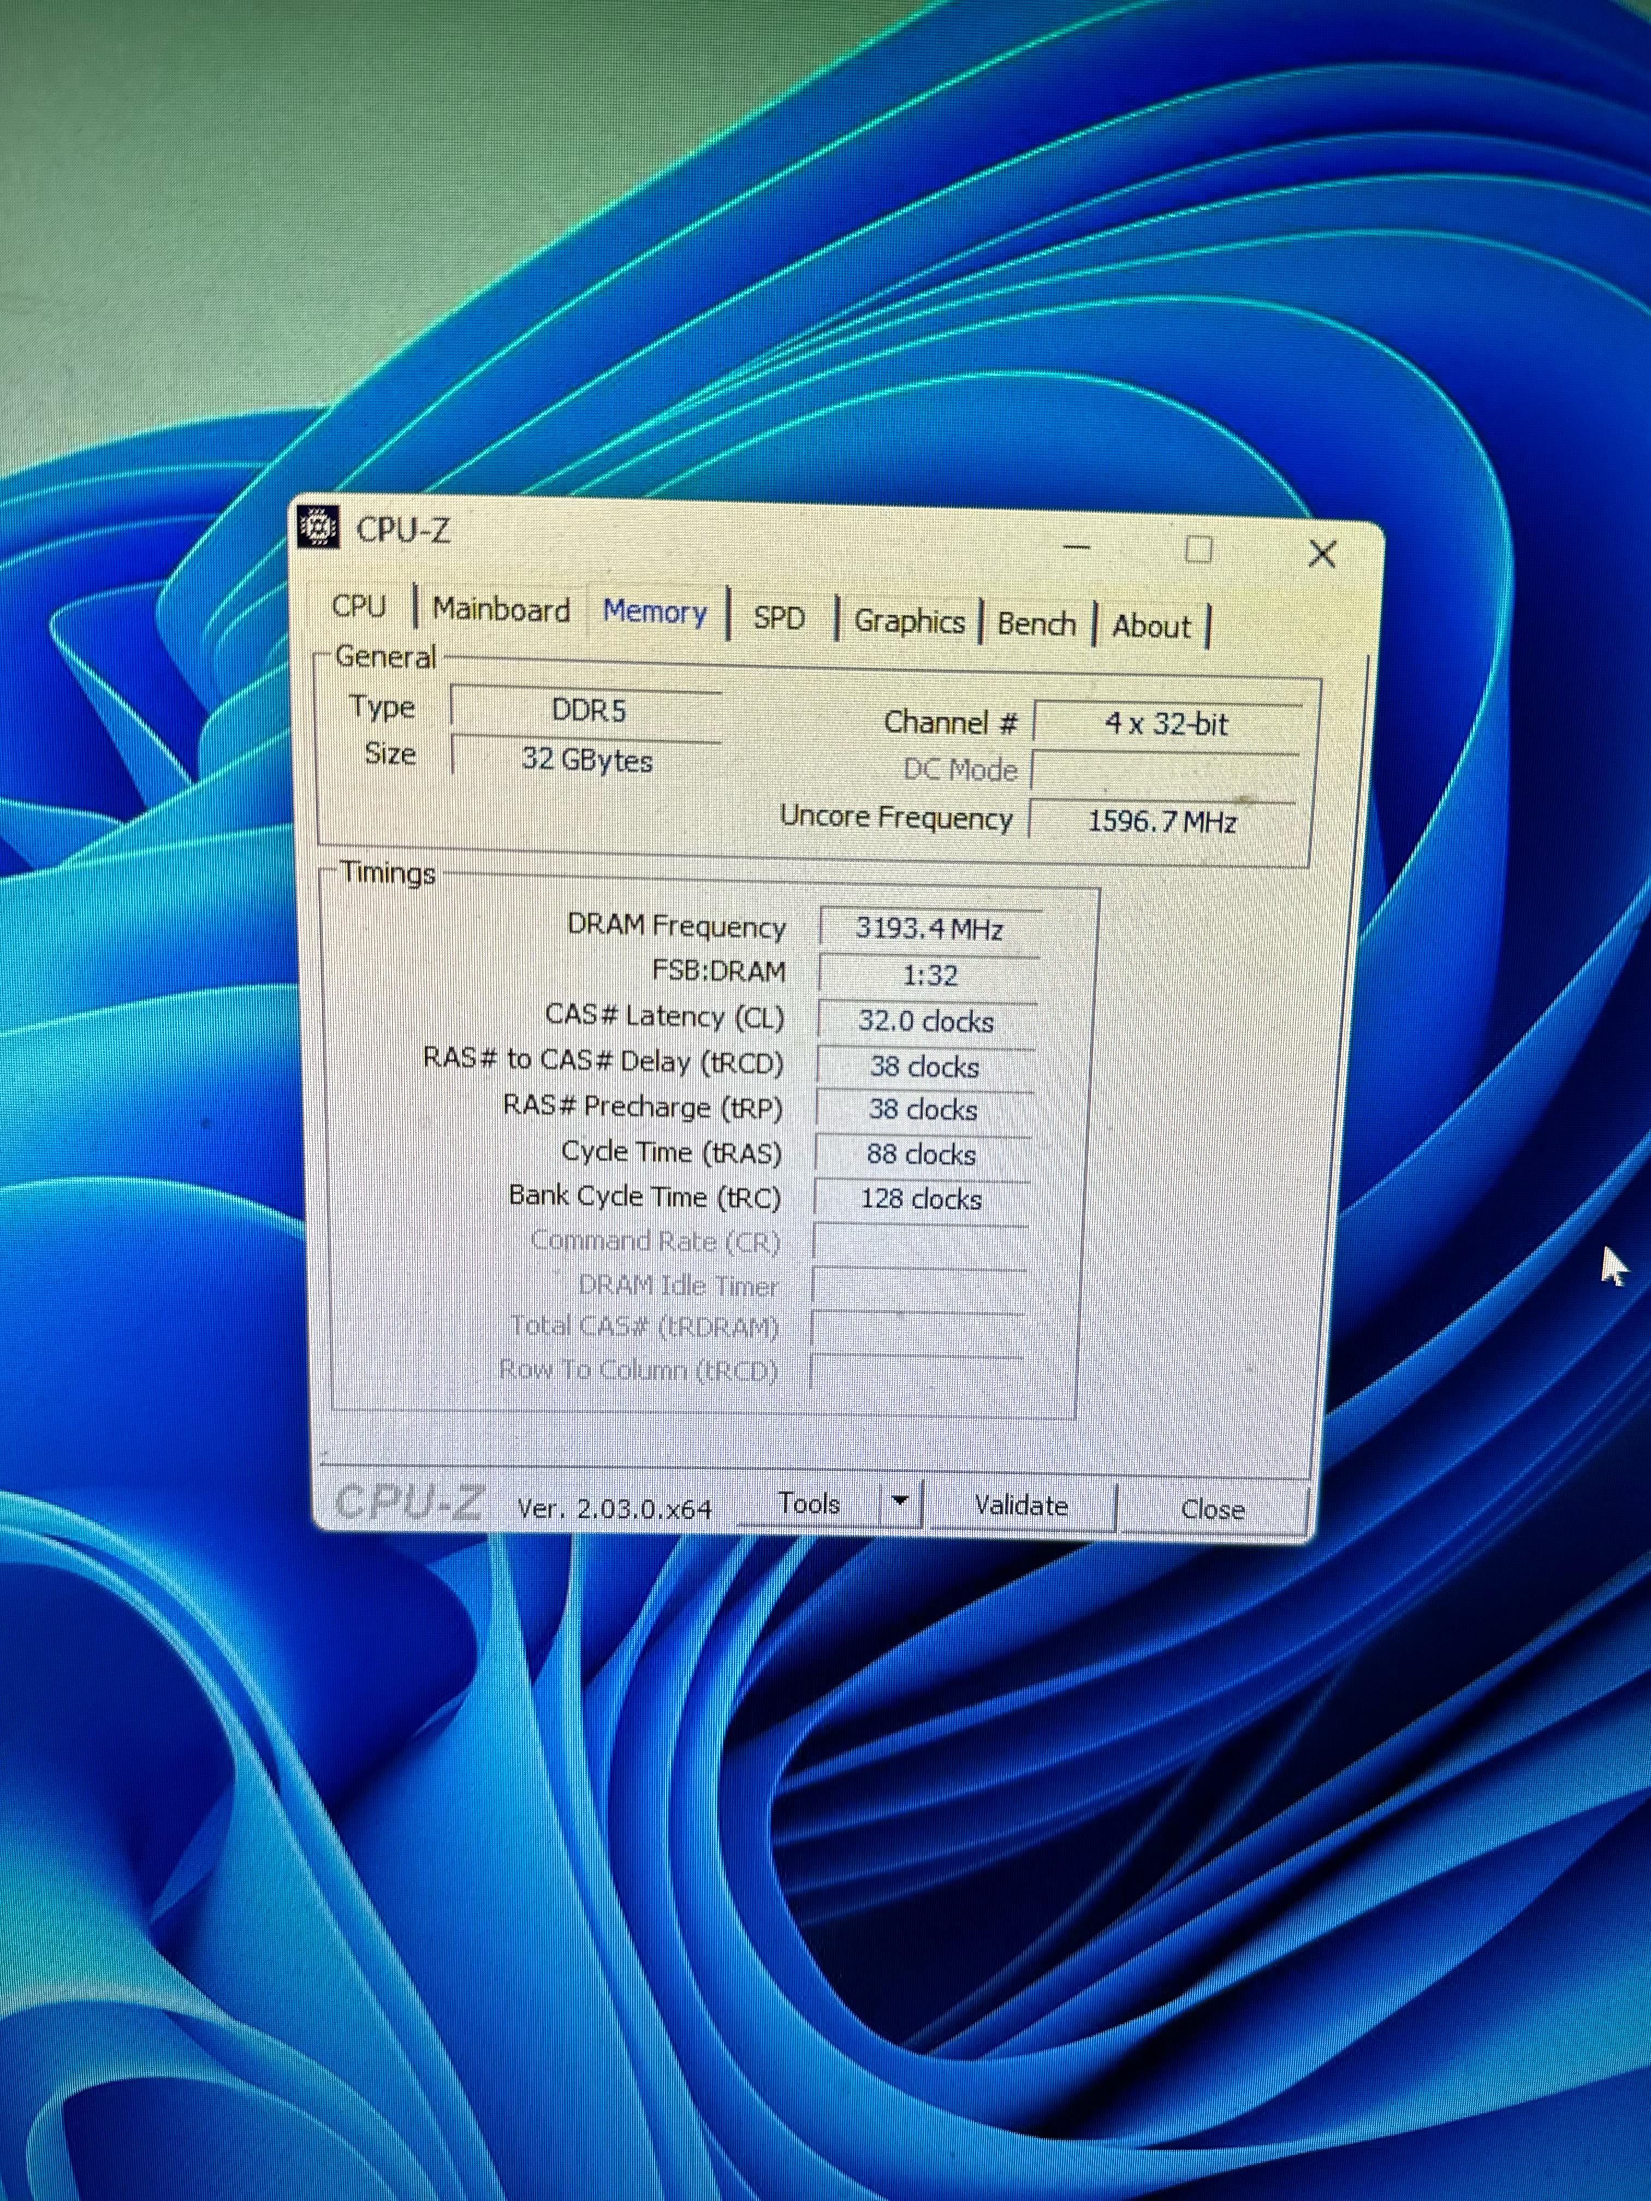The image size is (1651, 2201).
Task: Click the Bank Cycle Time value 128 clocks
Action: [x=922, y=1199]
